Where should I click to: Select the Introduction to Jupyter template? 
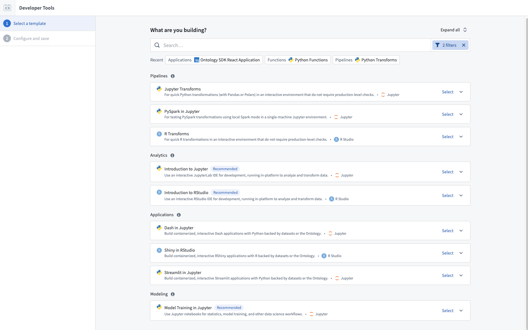[x=448, y=172]
